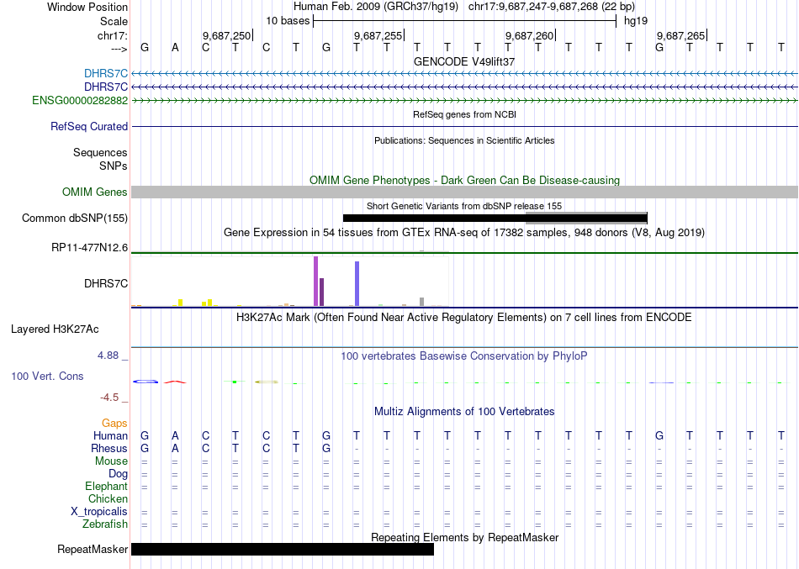Screen dimensions: 799x569
Task: Click the tall blue GTEx expression bar
Action: click(357, 284)
